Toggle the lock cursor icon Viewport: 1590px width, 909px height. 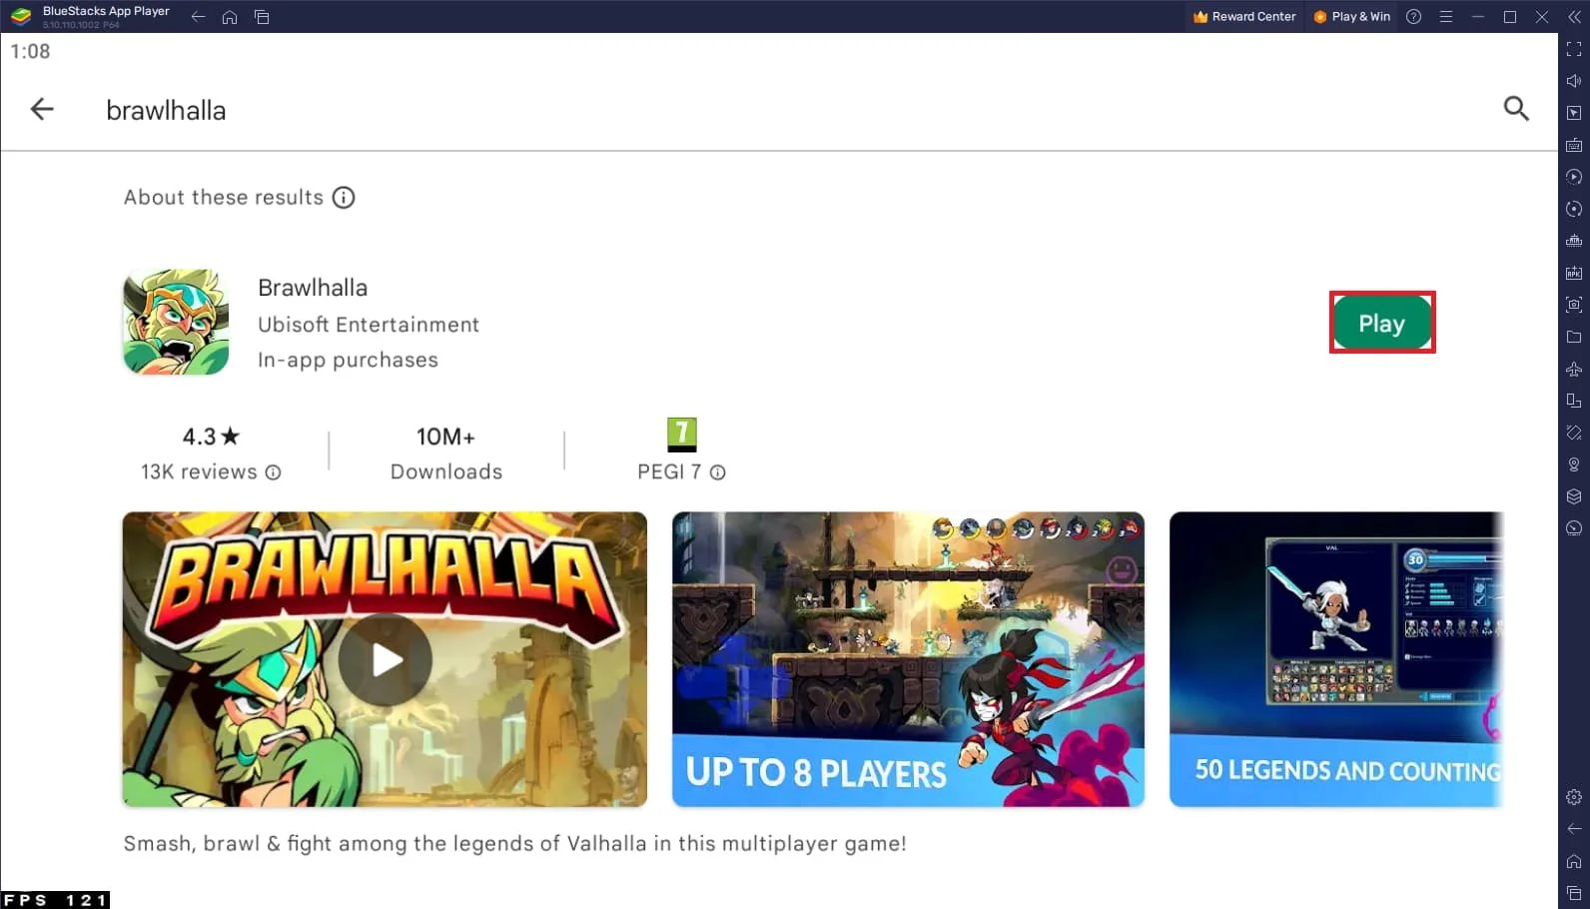pos(1574,113)
